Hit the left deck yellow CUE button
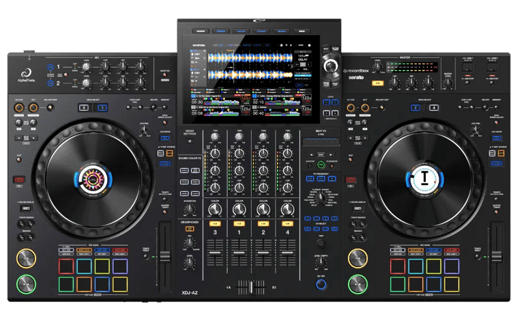Screen dimensions: 524x321 pos(26,258)
